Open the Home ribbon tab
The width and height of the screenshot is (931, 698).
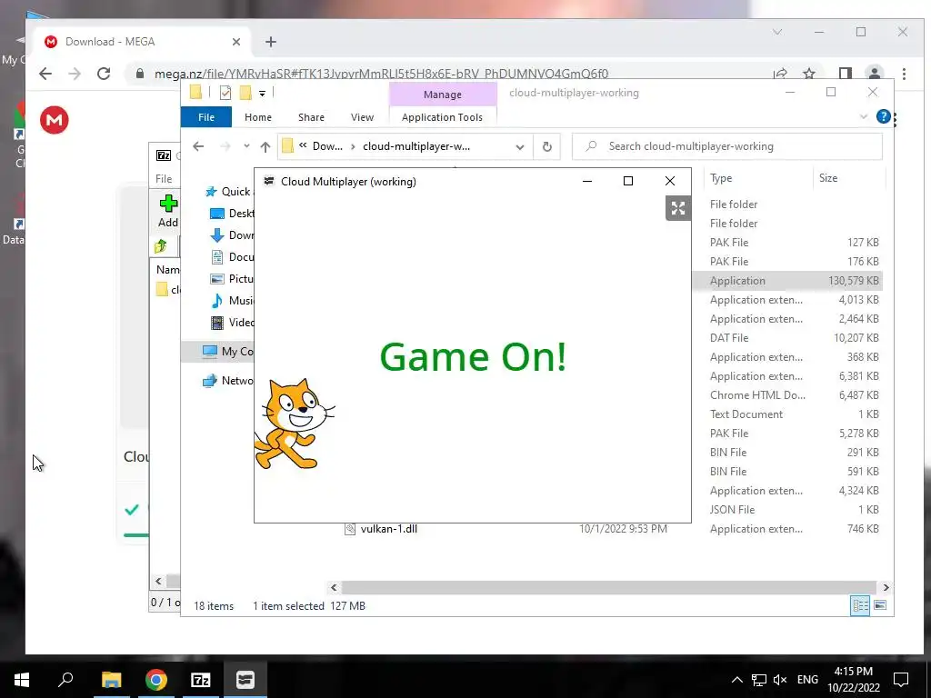257,117
